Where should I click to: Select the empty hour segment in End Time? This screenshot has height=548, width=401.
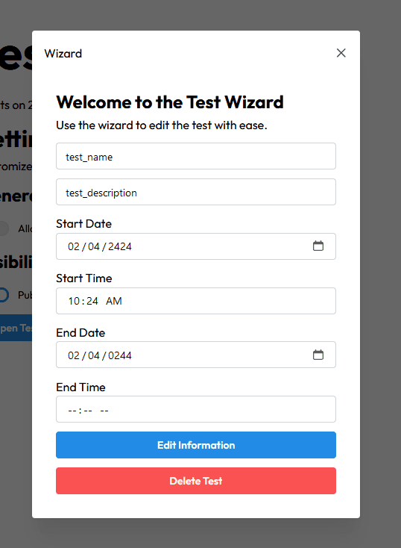click(72, 411)
